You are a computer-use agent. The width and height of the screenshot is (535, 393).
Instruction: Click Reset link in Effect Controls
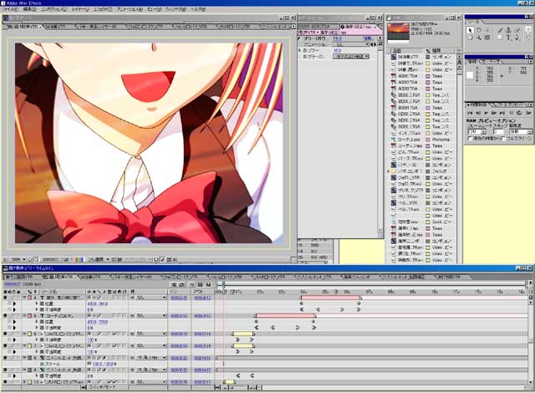click(x=338, y=38)
